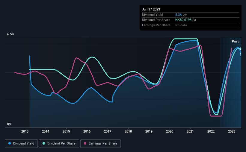
Task: Select the 2023 label on the time axis
Action: [232, 131]
